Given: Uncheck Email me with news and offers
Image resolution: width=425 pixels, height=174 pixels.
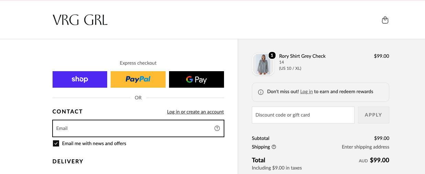Looking at the screenshot, I should [x=56, y=143].
